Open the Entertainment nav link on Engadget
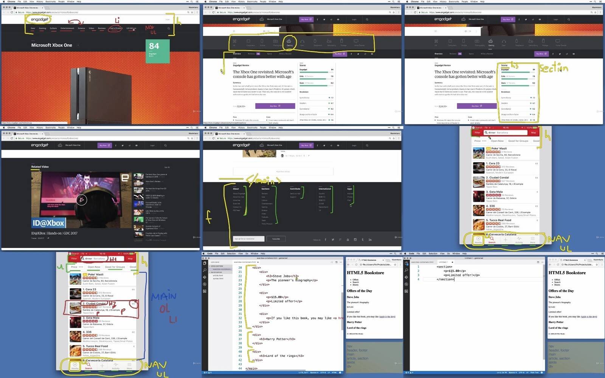The height and width of the screenshot is (378, 605). (67, 28)
